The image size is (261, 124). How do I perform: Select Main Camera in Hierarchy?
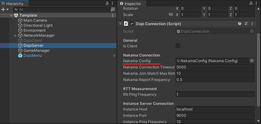coord(35,20)
